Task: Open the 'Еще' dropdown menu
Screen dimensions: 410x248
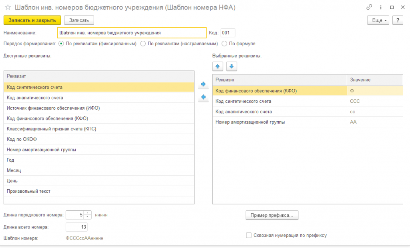Action: 378,20
